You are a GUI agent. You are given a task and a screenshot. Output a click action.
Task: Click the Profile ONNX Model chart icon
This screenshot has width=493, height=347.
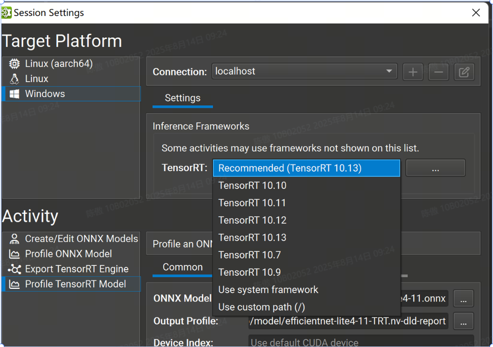14,254
